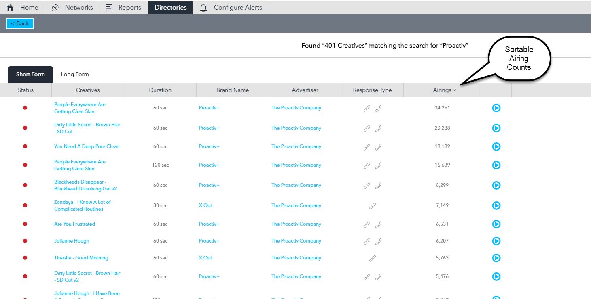Click phone response icon in 20,288 airings row
Image resolution: width=591 pixels, height=299 pixels.
pyautogui.click(x=378, y=128)
